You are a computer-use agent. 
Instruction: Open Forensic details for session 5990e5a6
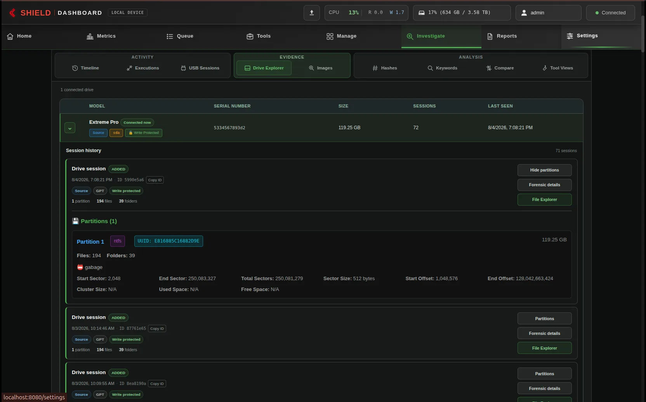544,185
